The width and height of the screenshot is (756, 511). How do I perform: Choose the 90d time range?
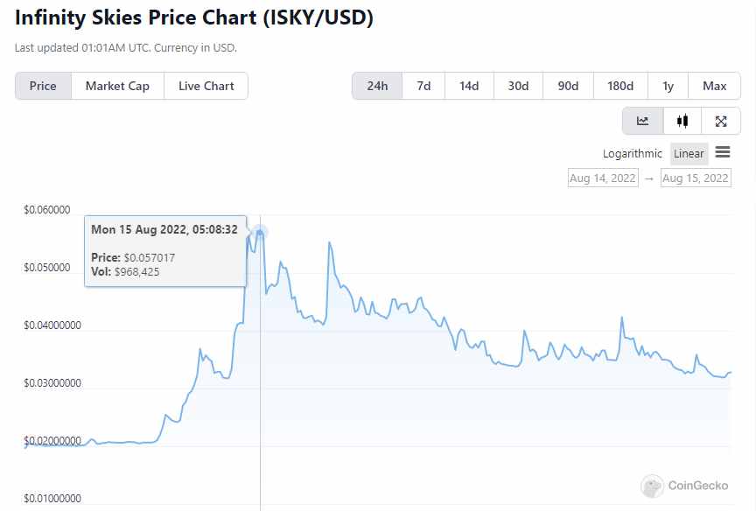(x=568, y=86)
